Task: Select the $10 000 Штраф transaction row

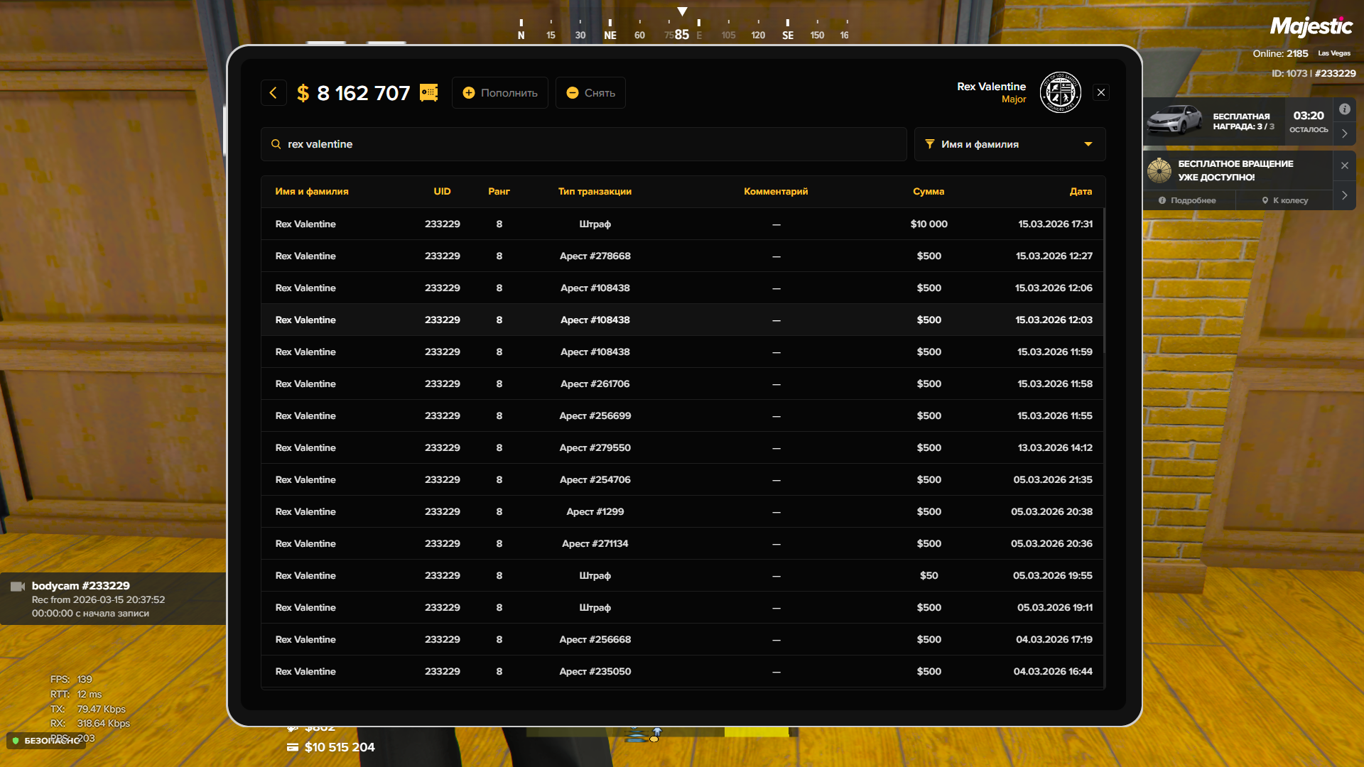Action: click(682, 224)
